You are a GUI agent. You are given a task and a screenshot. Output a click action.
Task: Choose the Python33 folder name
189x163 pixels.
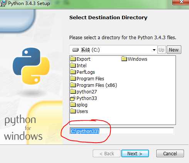pyautogui.click(x=87, y=98)
